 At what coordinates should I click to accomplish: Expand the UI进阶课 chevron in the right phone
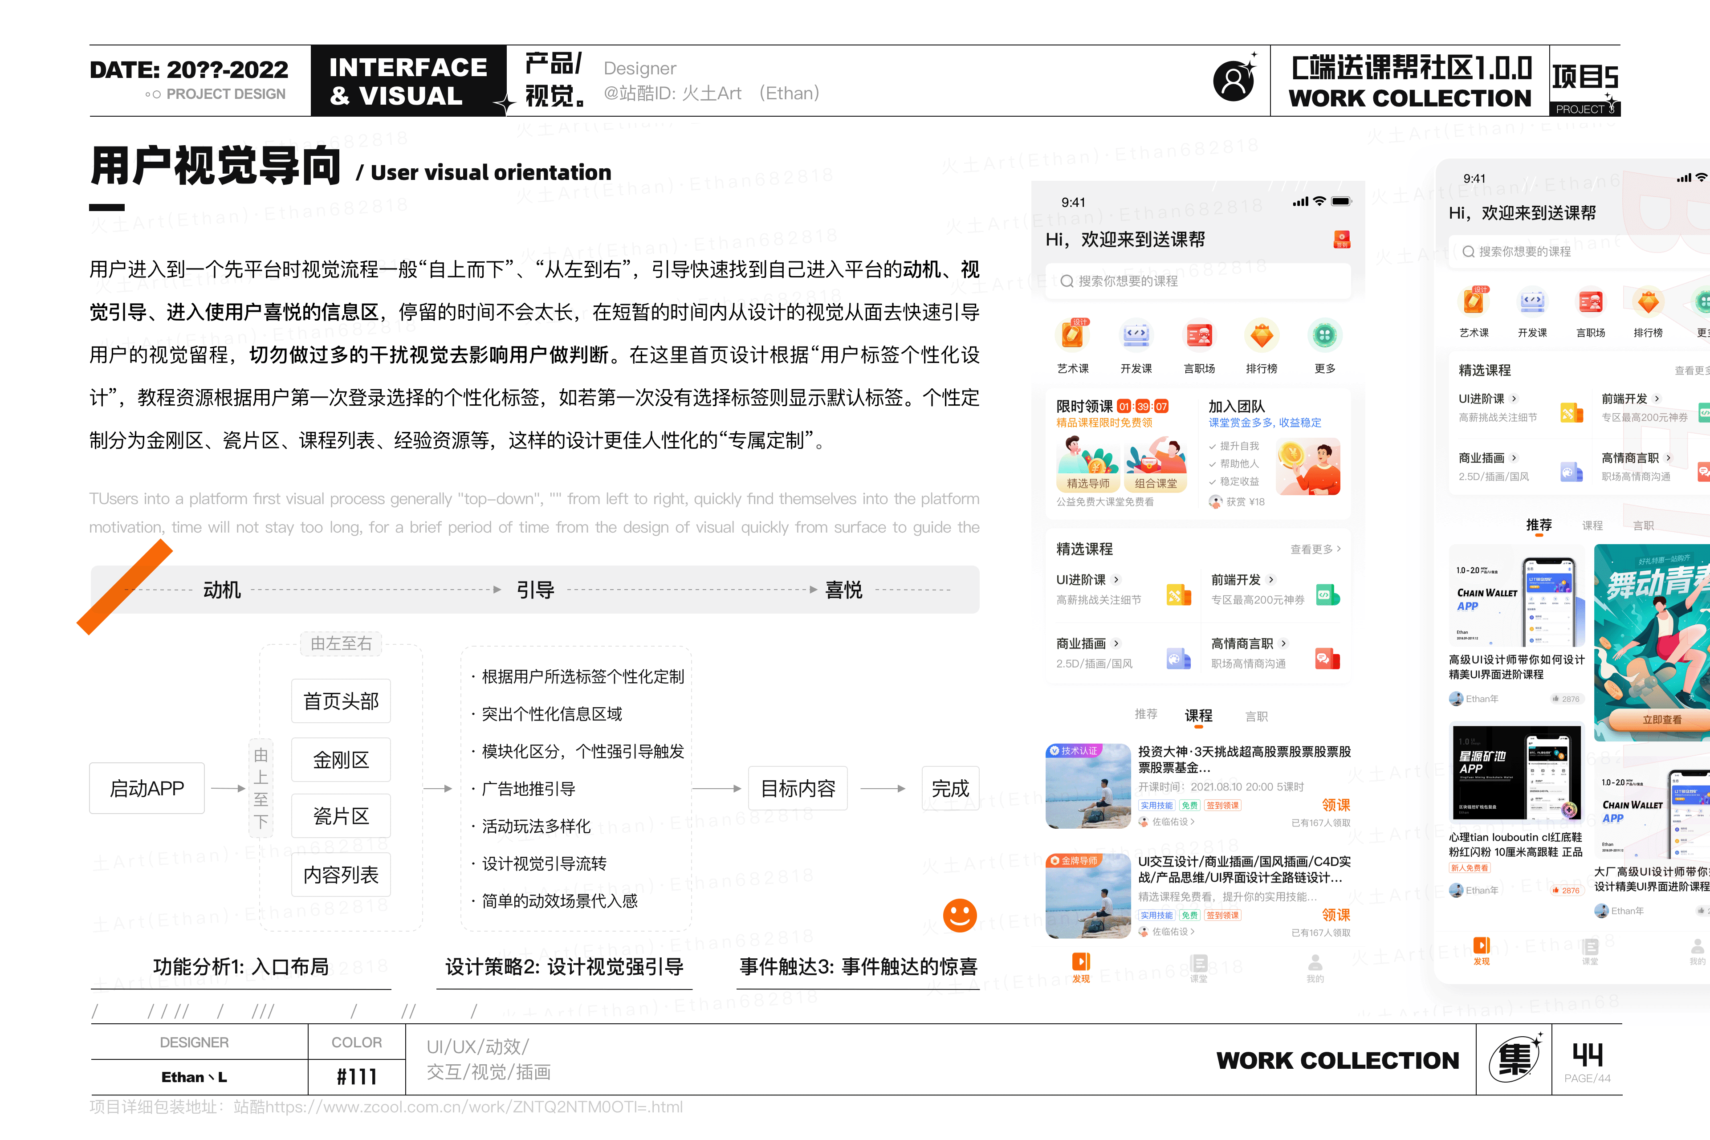(1515, 399)
